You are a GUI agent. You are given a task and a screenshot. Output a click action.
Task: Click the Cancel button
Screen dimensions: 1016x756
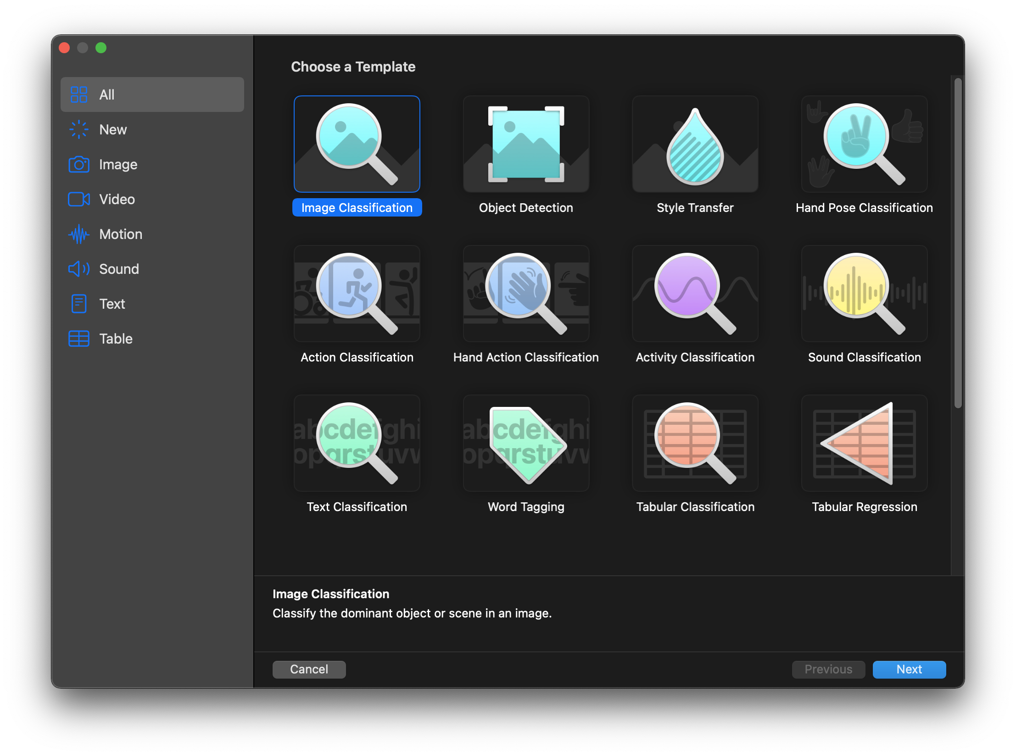coord(309,669)
